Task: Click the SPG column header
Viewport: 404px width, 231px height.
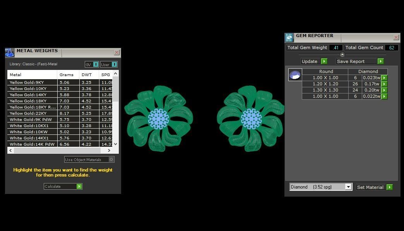Action: pyautogui.click(x=106, y=75)
